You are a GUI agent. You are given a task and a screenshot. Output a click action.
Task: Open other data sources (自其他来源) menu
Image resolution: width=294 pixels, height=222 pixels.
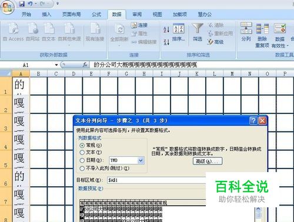(69, 34)
